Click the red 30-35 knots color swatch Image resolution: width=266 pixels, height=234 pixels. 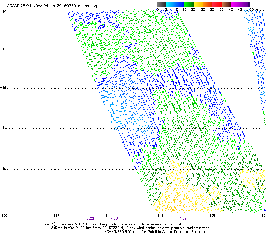point(217,4)
